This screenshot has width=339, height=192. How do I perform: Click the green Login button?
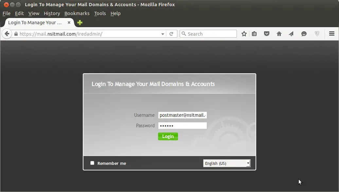(168, 136)
